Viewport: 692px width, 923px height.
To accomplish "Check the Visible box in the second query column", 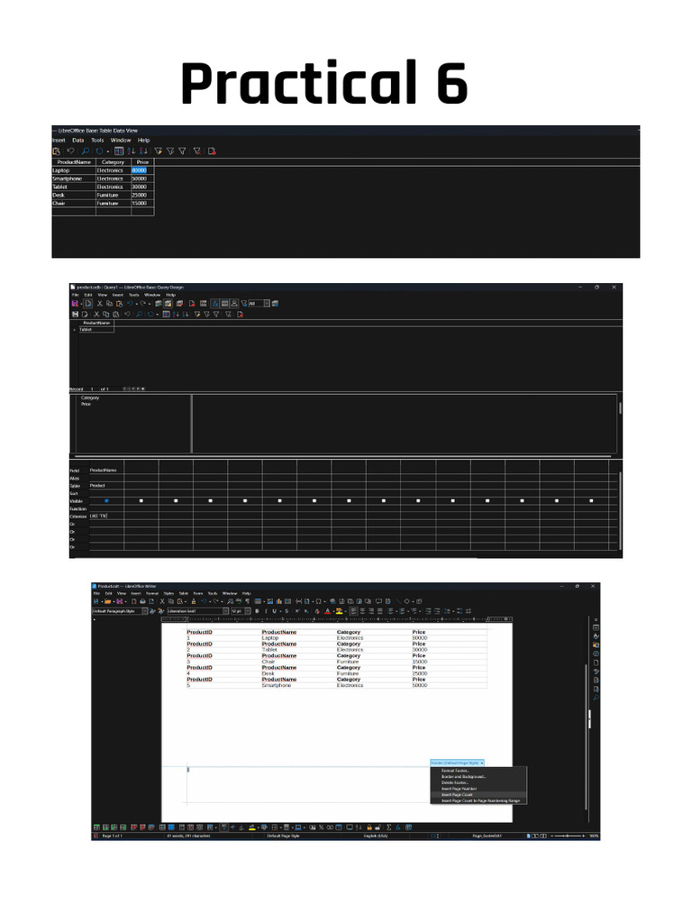I will tap(141, 500).
